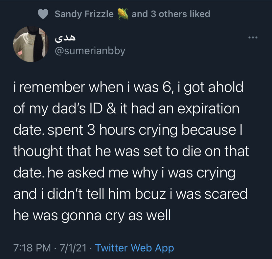
Task: Click the 7/1/21 date
Action: click(73, 248)
